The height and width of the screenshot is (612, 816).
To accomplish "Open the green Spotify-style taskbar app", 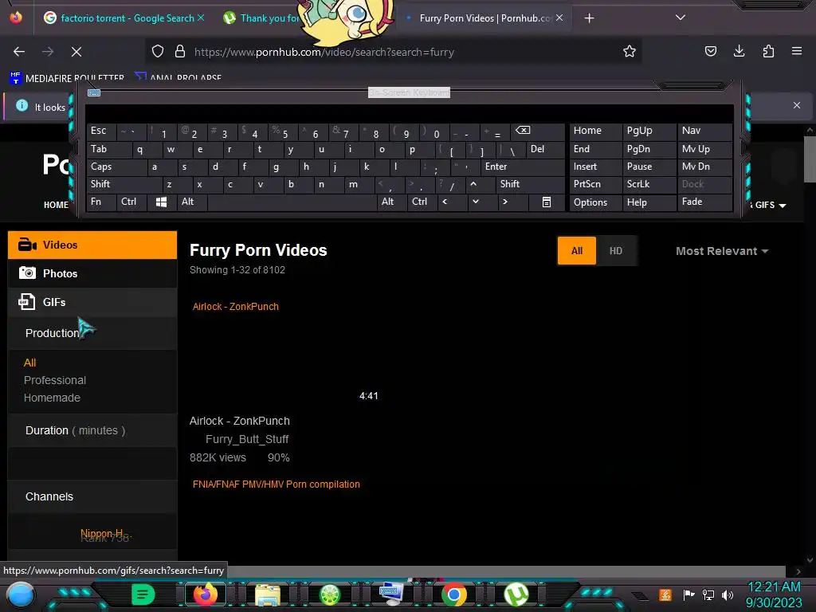I will click(143, 594).
